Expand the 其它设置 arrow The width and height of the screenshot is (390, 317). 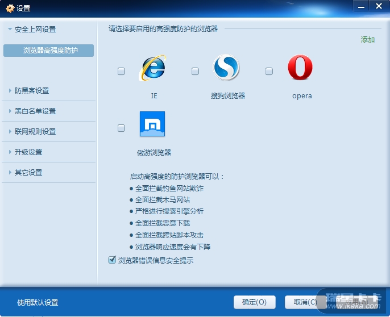[10, 172]
